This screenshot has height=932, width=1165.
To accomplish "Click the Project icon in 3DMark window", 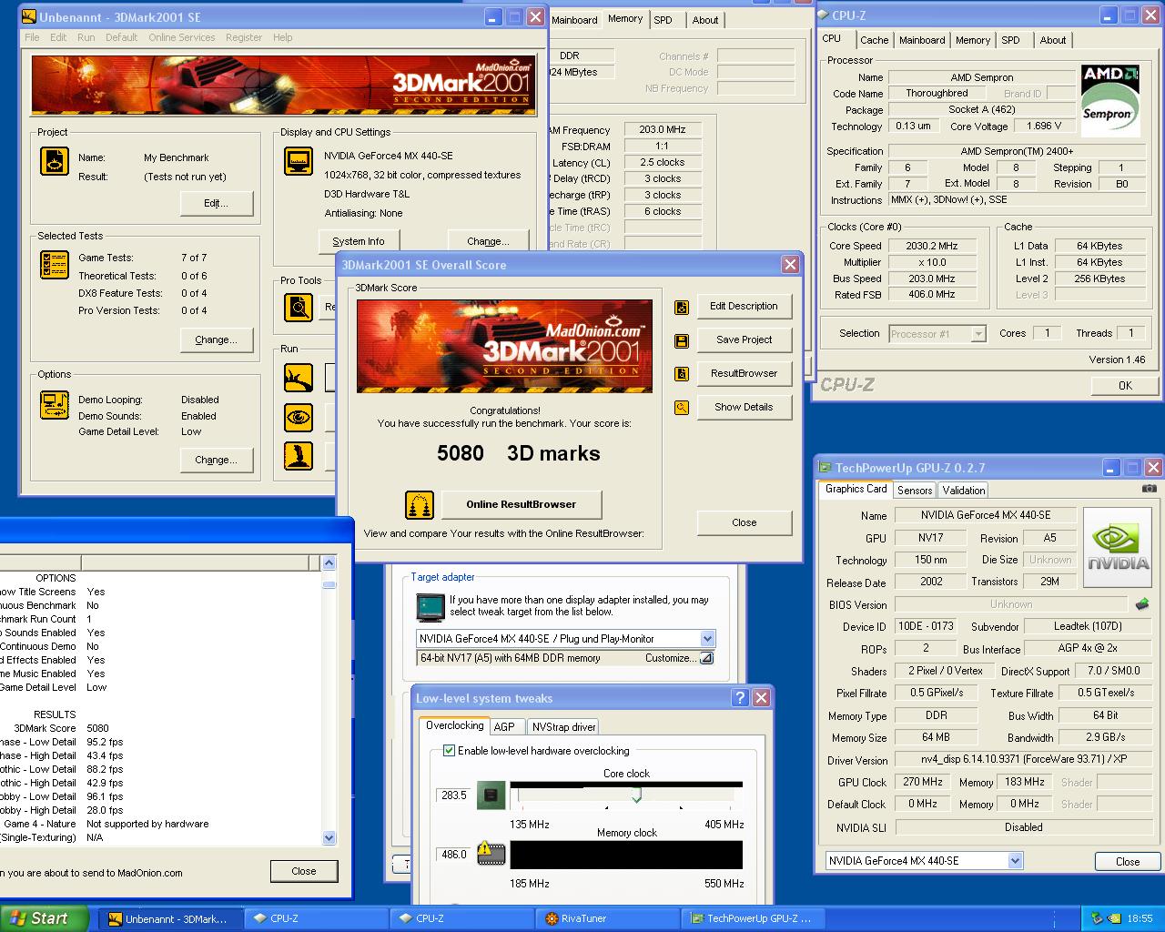I will point(55,161).
